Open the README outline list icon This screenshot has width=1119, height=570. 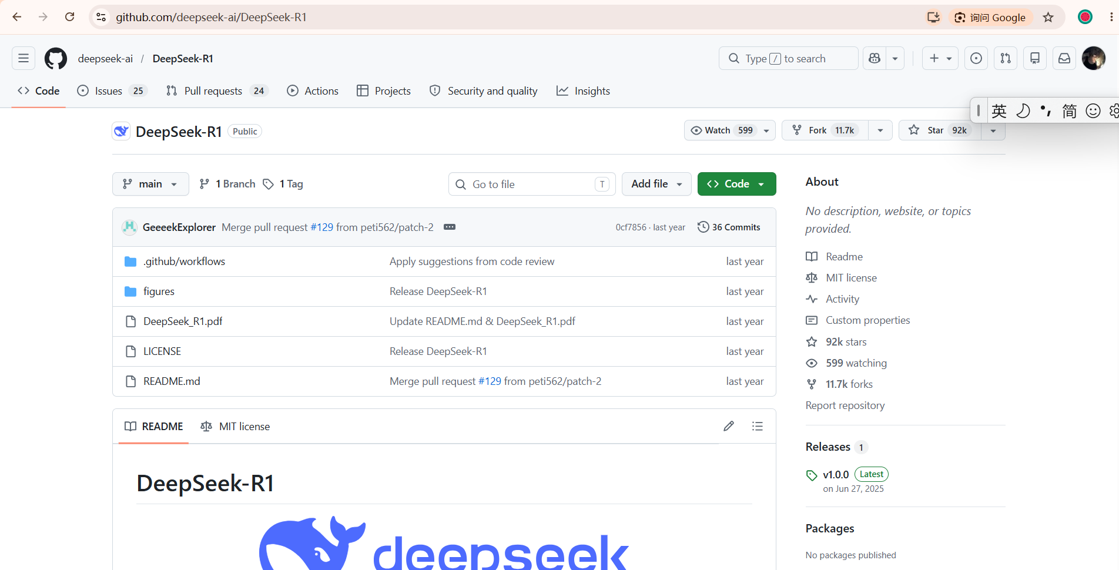coord(758,426)
